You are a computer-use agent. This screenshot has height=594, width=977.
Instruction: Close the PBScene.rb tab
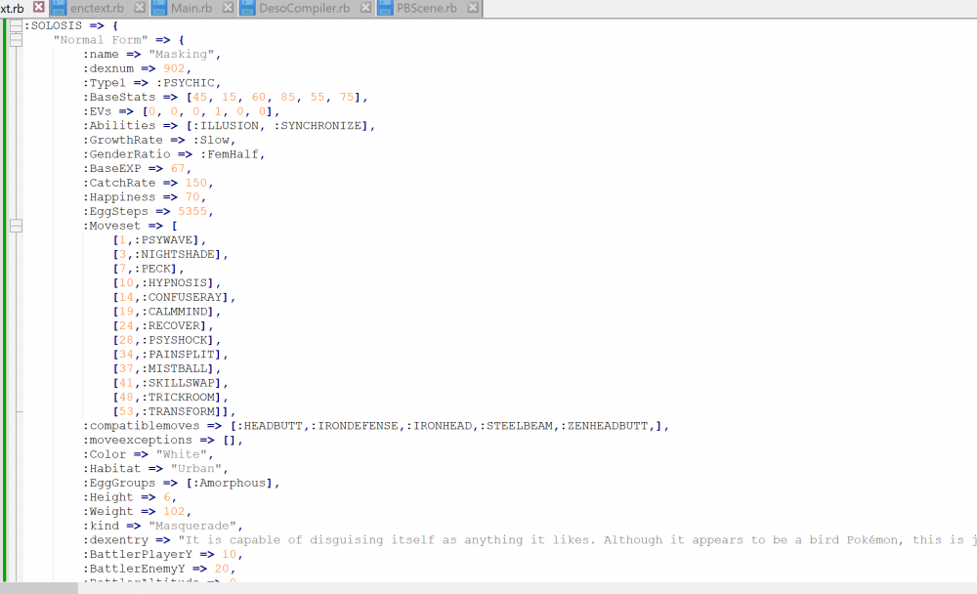(x=473, y=8)
